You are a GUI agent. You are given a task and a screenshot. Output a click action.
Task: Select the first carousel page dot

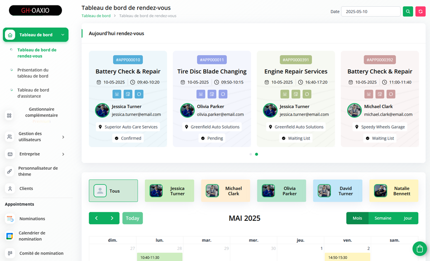(x=251, y=154)
